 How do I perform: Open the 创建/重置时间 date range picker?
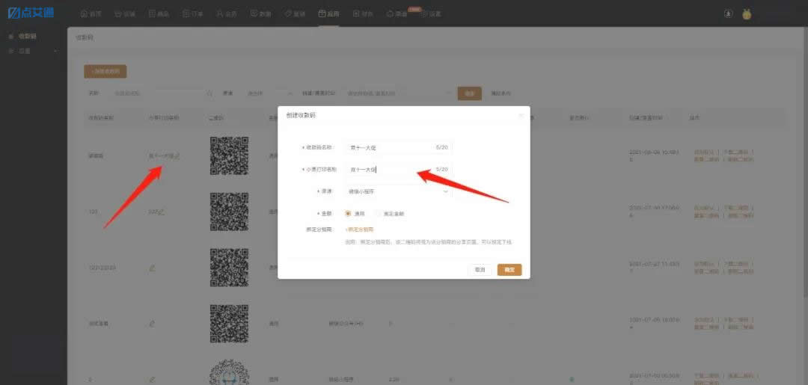[400, 93]
